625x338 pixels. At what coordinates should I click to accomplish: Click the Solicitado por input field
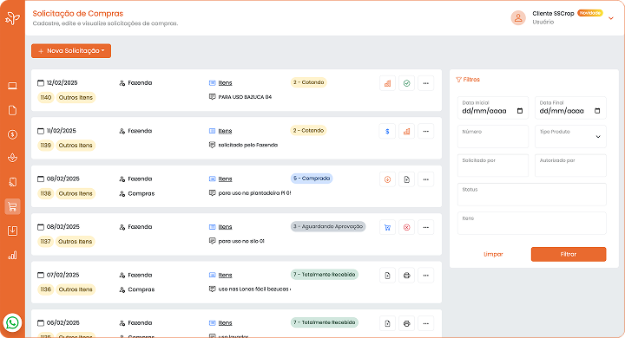pyautogui.click(x=493, y=166)
